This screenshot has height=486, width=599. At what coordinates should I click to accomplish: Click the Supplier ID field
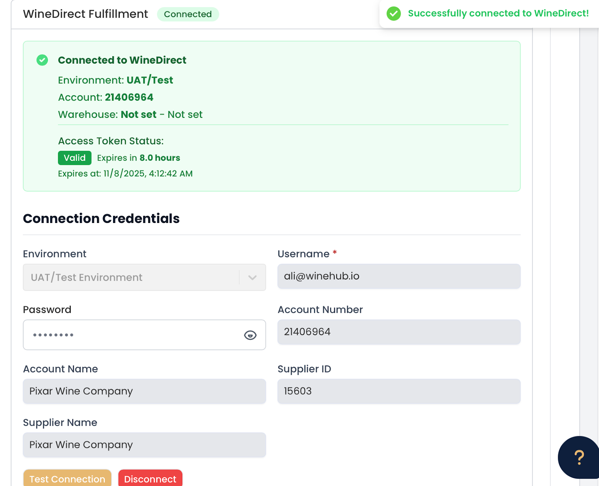pyautogui.click(x=399, y=391)
